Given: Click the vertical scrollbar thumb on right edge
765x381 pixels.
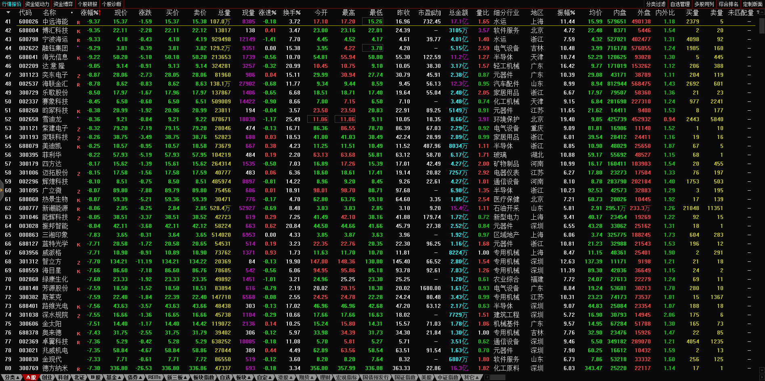Looking at the screenshot, I should [762, 25].
